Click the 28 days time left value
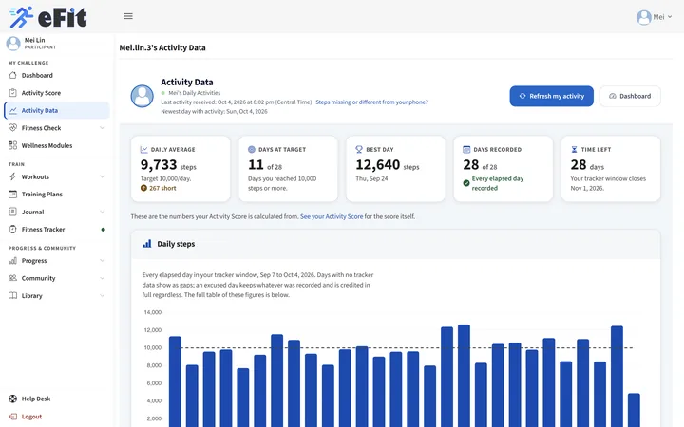This screenshot has width=684, height=427. (x=587, y=165)
